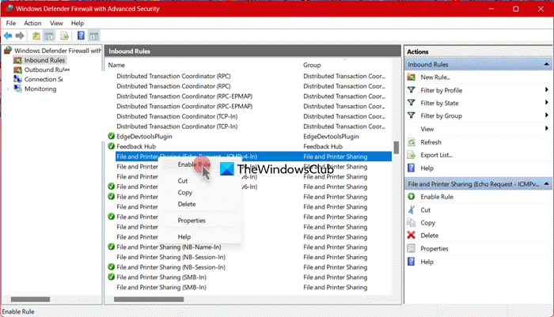Click green Enable Rule in Actions pane

(x=411, y=196)
